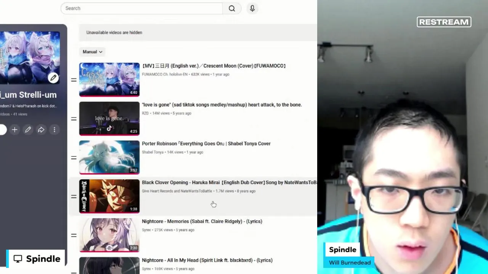Click the Nightcore - All In My Head title

pyautogui.click(x=207, y=260)
